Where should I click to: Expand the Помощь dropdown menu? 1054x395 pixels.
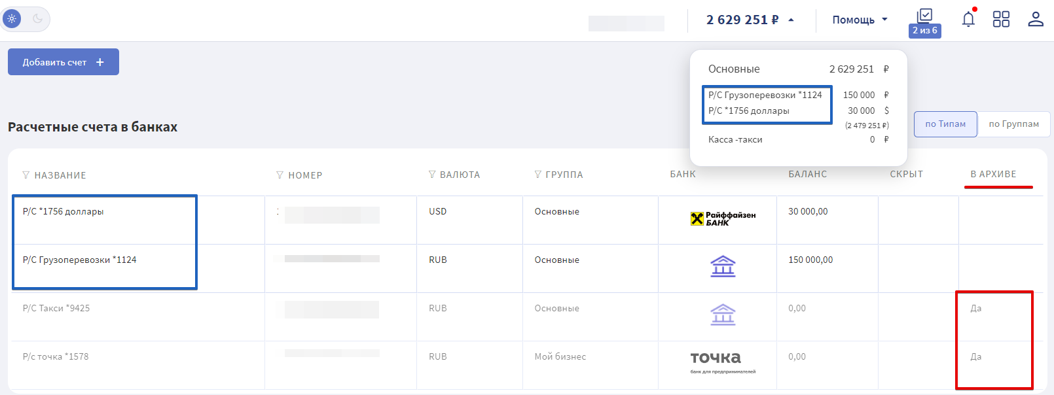(860, 20)
